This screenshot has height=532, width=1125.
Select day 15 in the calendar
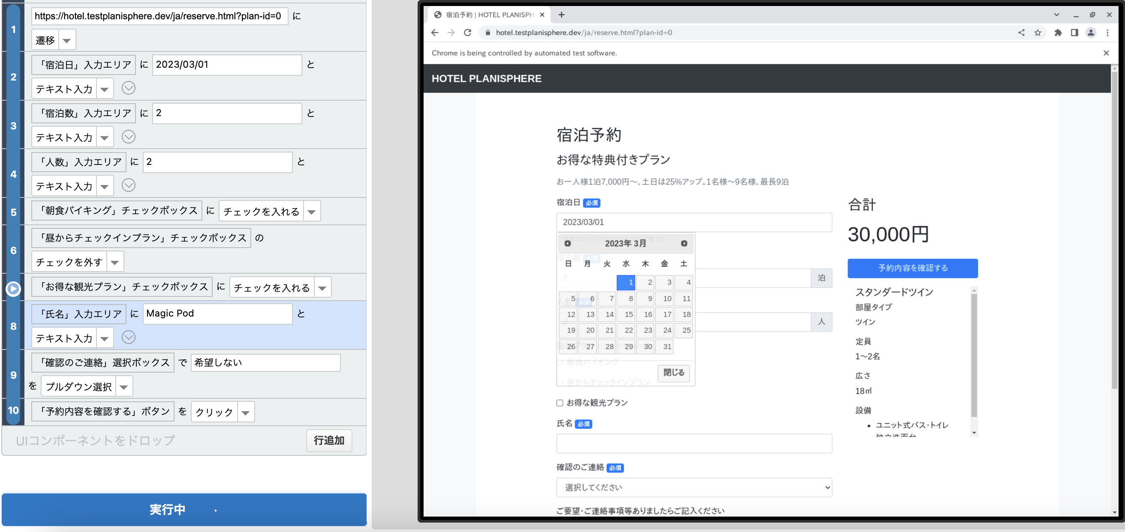(x=626, y=315)
